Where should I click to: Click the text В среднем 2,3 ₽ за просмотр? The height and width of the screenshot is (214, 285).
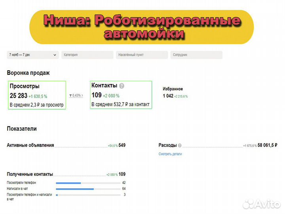[x=36, y=105]
